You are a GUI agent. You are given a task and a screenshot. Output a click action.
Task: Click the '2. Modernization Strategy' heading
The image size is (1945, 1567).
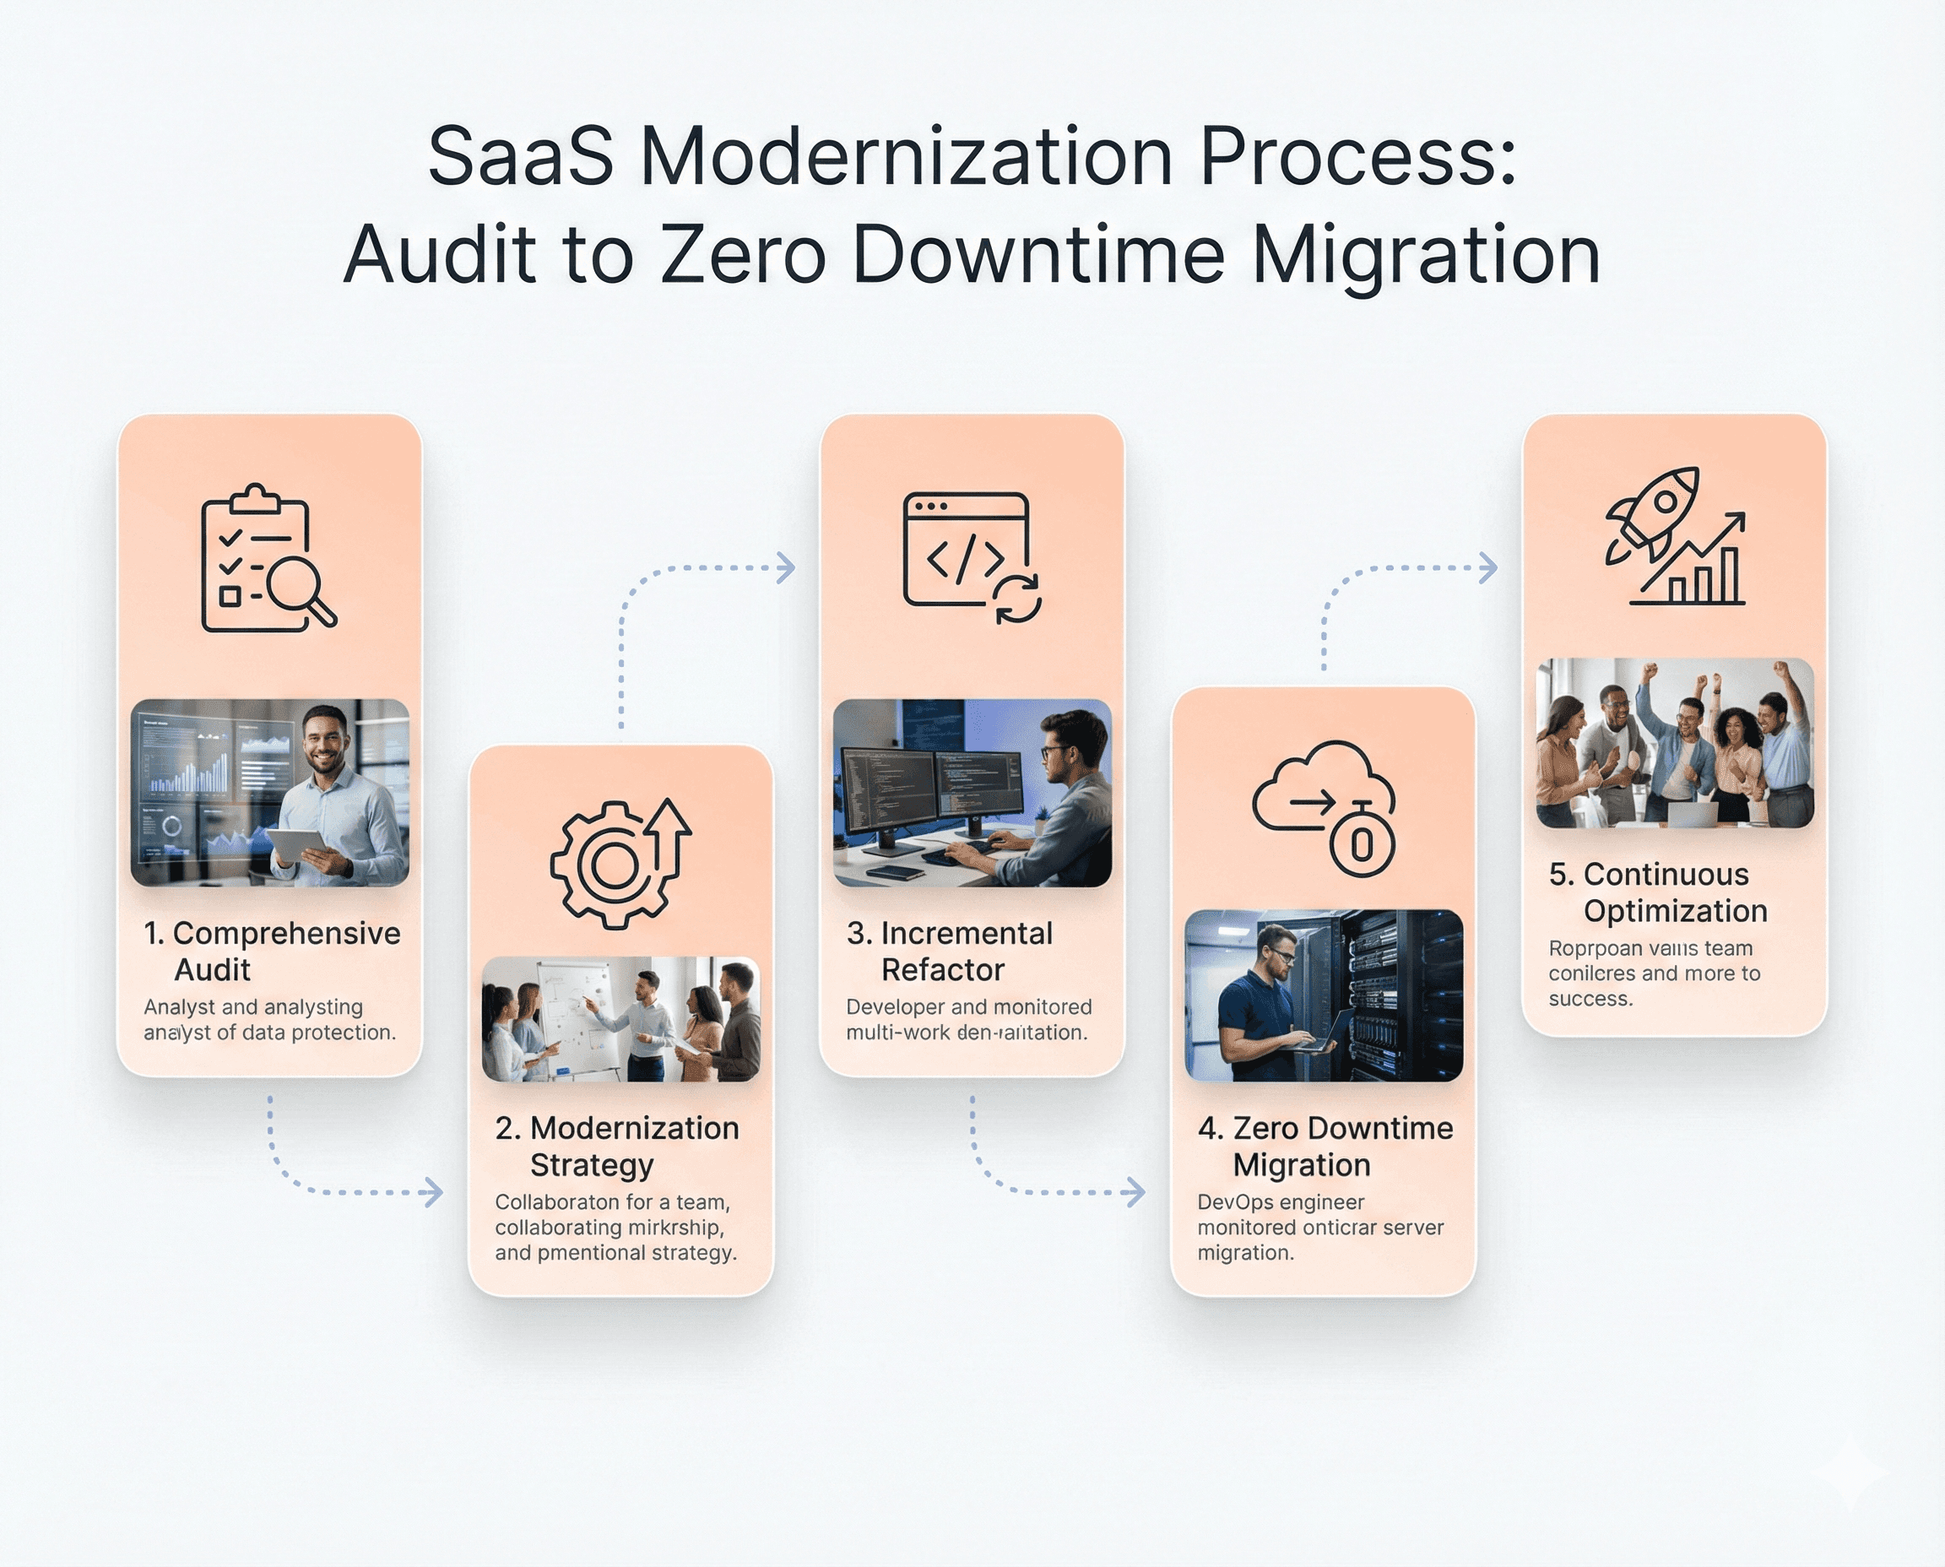tap(617, 1147)
